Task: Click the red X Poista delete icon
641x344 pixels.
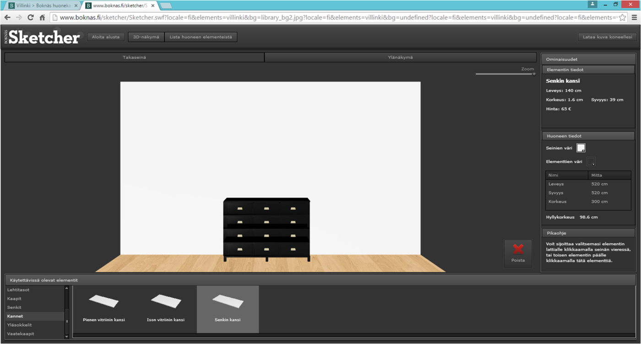Action: coord(518,249)
